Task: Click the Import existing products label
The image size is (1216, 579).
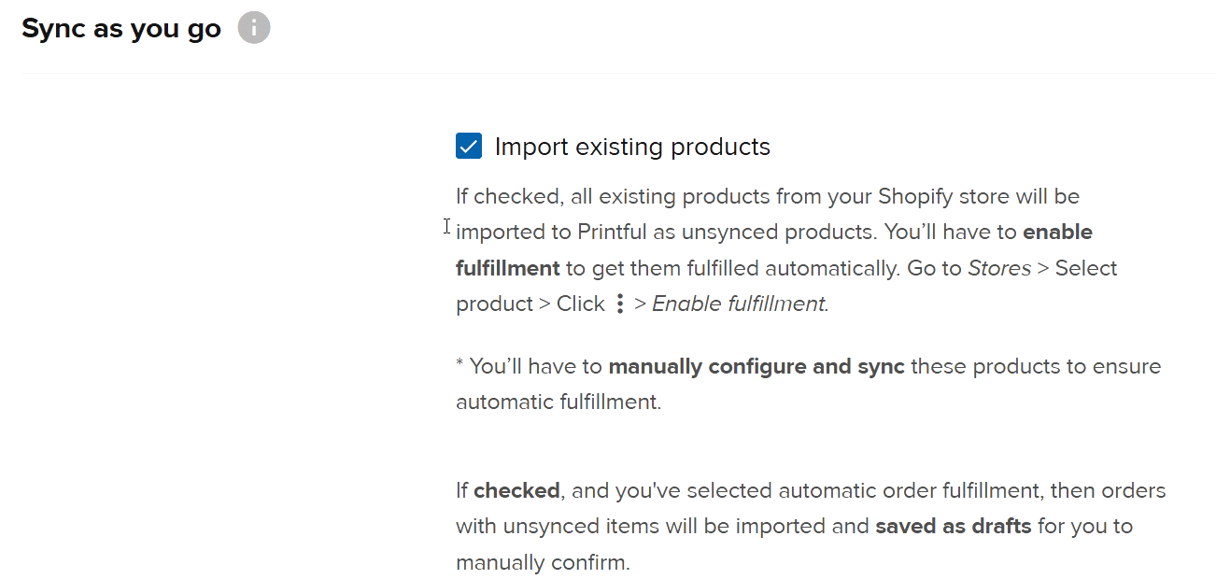Action: click(634, 146)
